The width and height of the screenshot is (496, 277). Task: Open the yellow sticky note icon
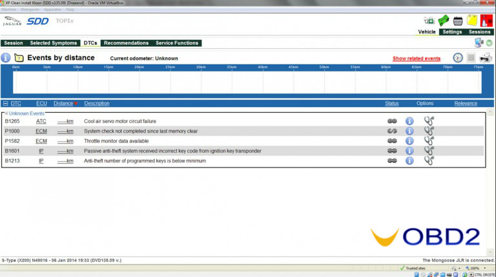click(x=472, y=21)
